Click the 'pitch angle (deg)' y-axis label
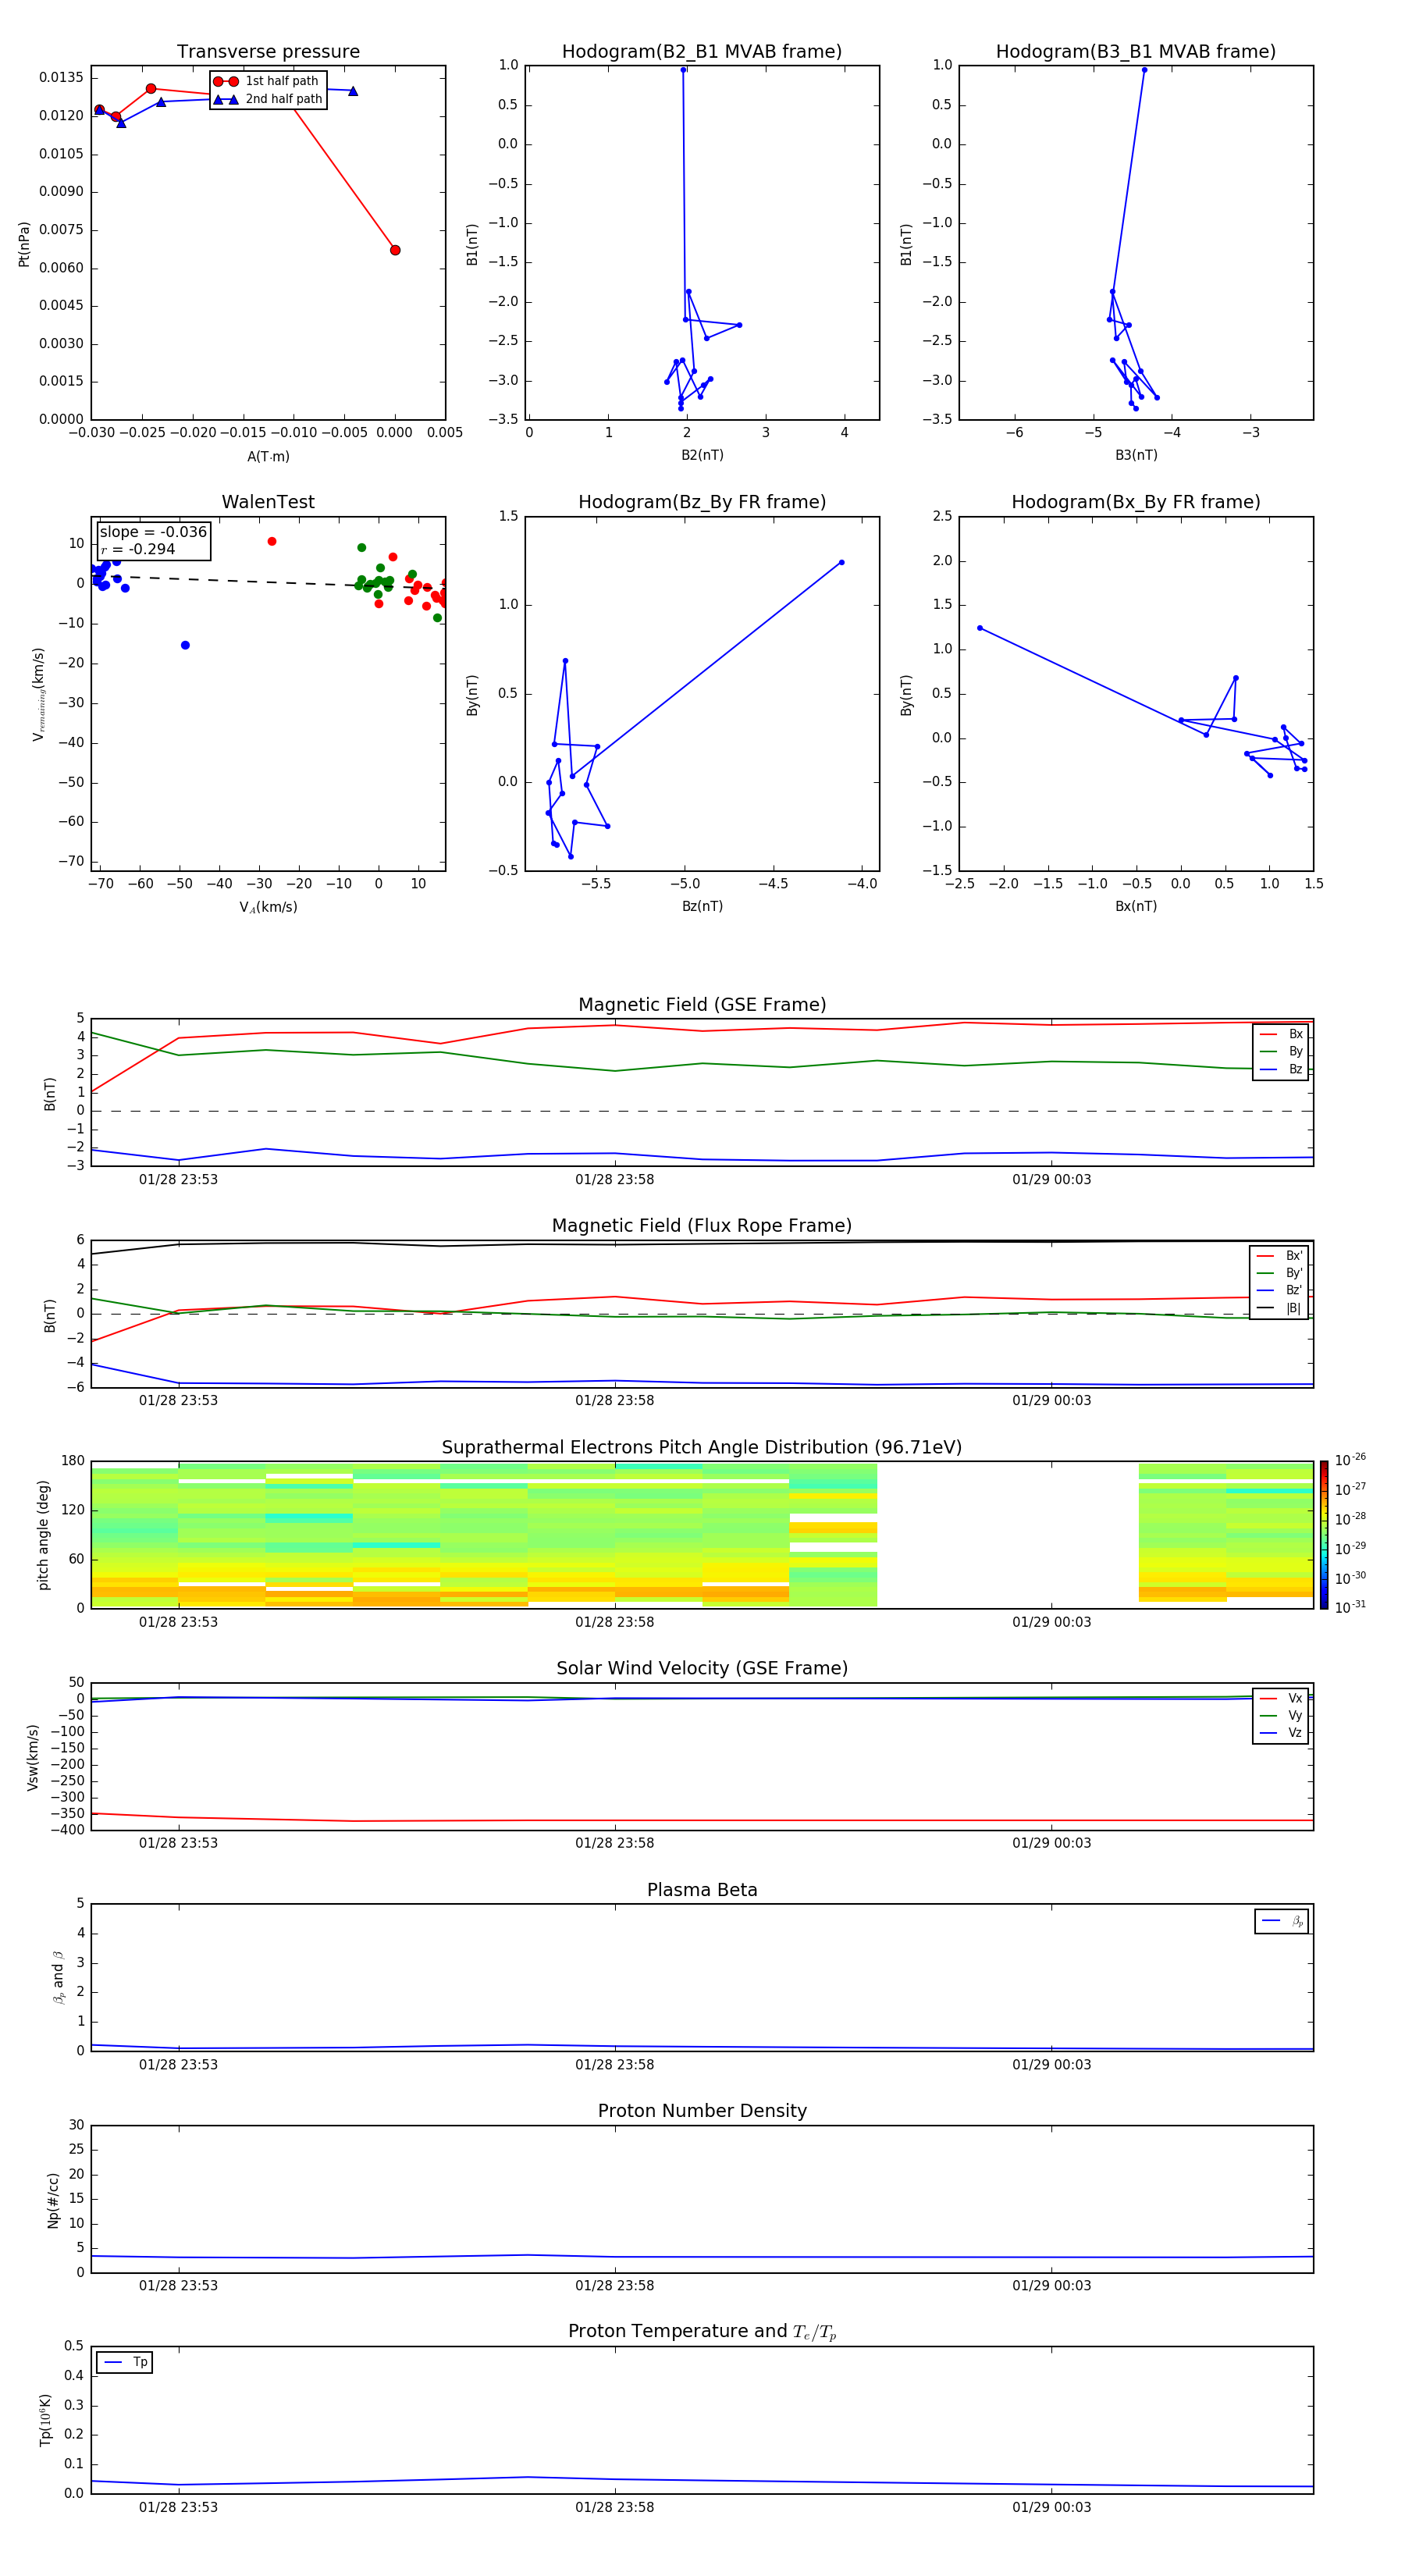 [x=43, y=1535]
